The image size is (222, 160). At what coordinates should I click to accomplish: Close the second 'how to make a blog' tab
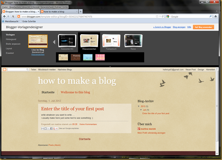(x=77, y=11)
